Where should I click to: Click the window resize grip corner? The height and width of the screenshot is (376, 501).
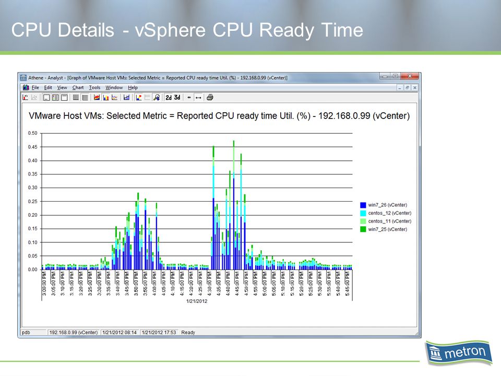[416, 334]
